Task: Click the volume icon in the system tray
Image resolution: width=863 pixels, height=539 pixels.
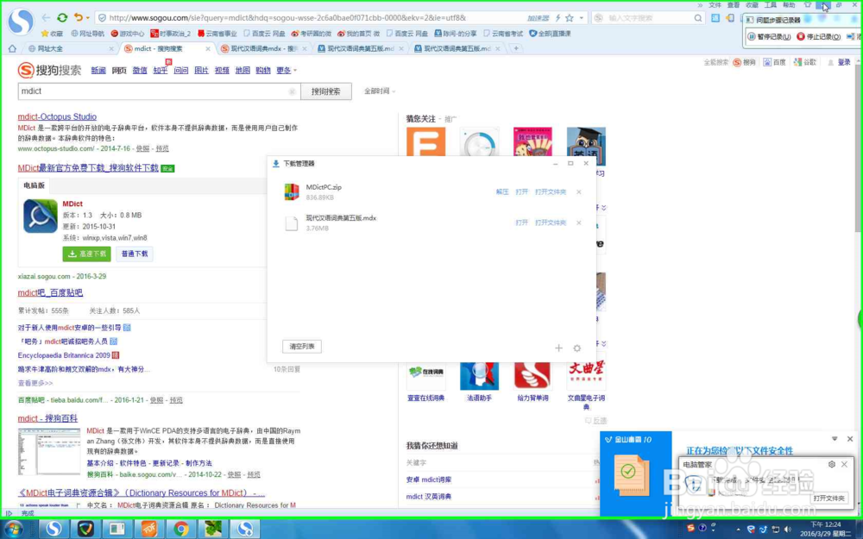Action: (787, 530)
